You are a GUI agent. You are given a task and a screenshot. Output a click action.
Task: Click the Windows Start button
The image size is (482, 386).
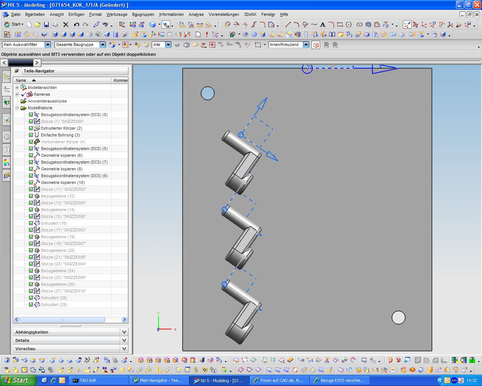coord(18,380)
